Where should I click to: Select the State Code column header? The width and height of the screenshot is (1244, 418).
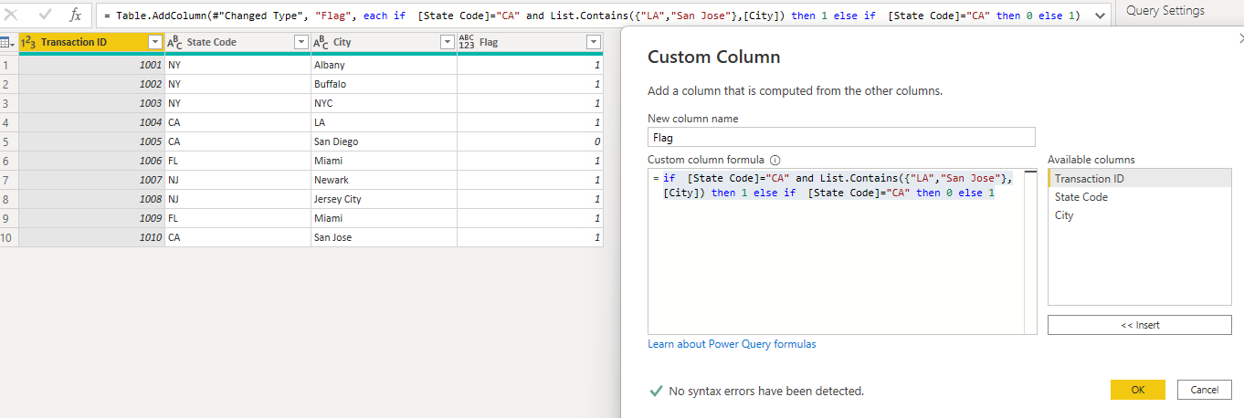point(237,42)
